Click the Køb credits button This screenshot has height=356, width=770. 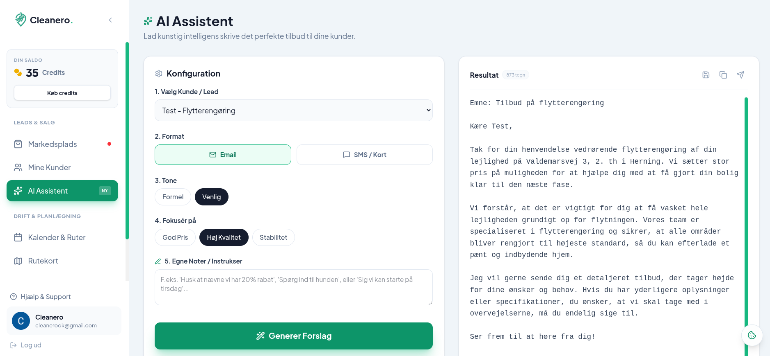point(62,93)
